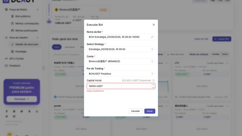Open Ações em lote link
The height and width of the screenshot is (136, 242).
tap(201, 39)
